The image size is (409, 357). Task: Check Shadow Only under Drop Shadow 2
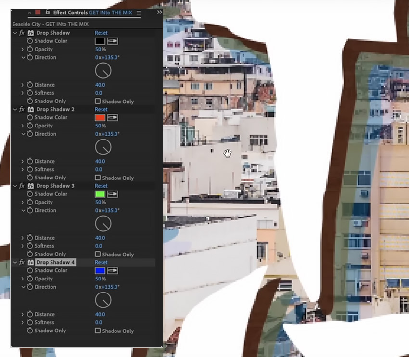pos(98,178)
